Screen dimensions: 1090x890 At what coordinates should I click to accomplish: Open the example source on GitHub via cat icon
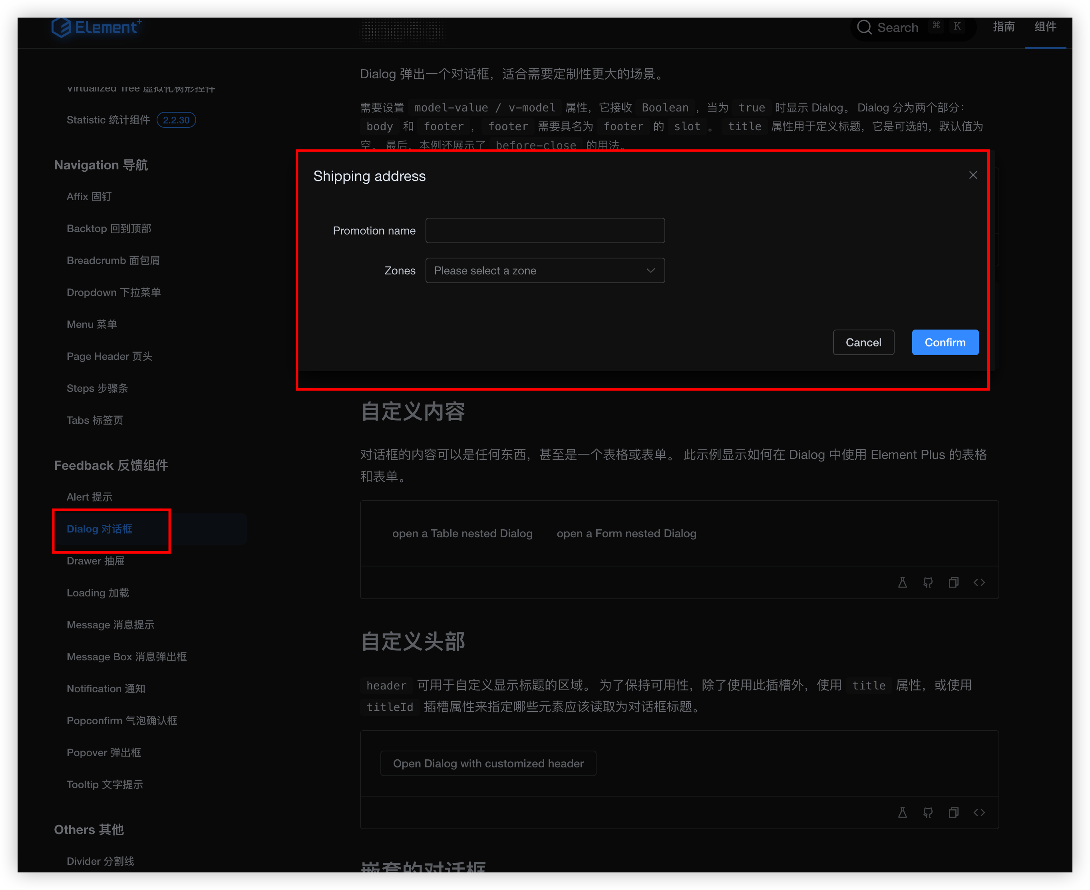[928, 582]
